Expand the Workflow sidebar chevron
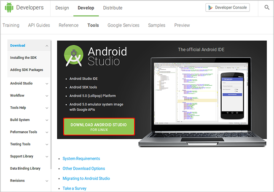 [47, 96]
